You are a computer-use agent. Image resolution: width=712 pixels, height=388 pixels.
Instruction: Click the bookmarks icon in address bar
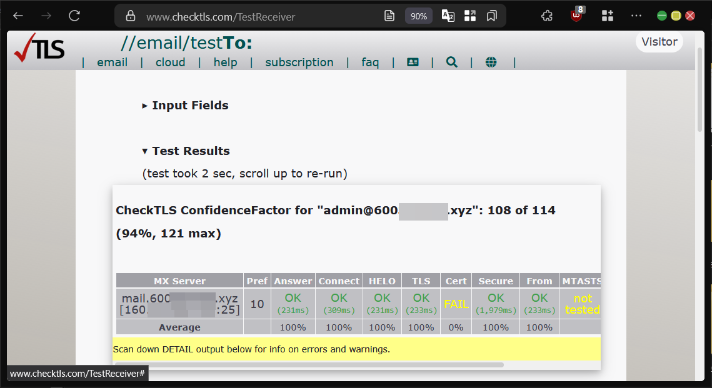[492, 16]
